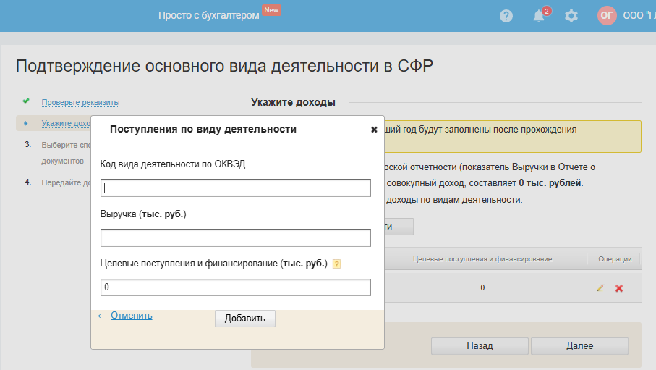Open the settings gear icon
The width and height of the screenshot is (656, 370).
[571, 16]
